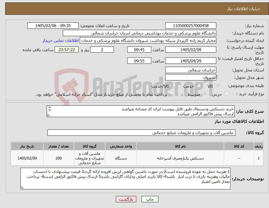Click the واحد شمارش column header
This screenshot has height=208, width=269.
pyautogui.click(x=121, y=146)
